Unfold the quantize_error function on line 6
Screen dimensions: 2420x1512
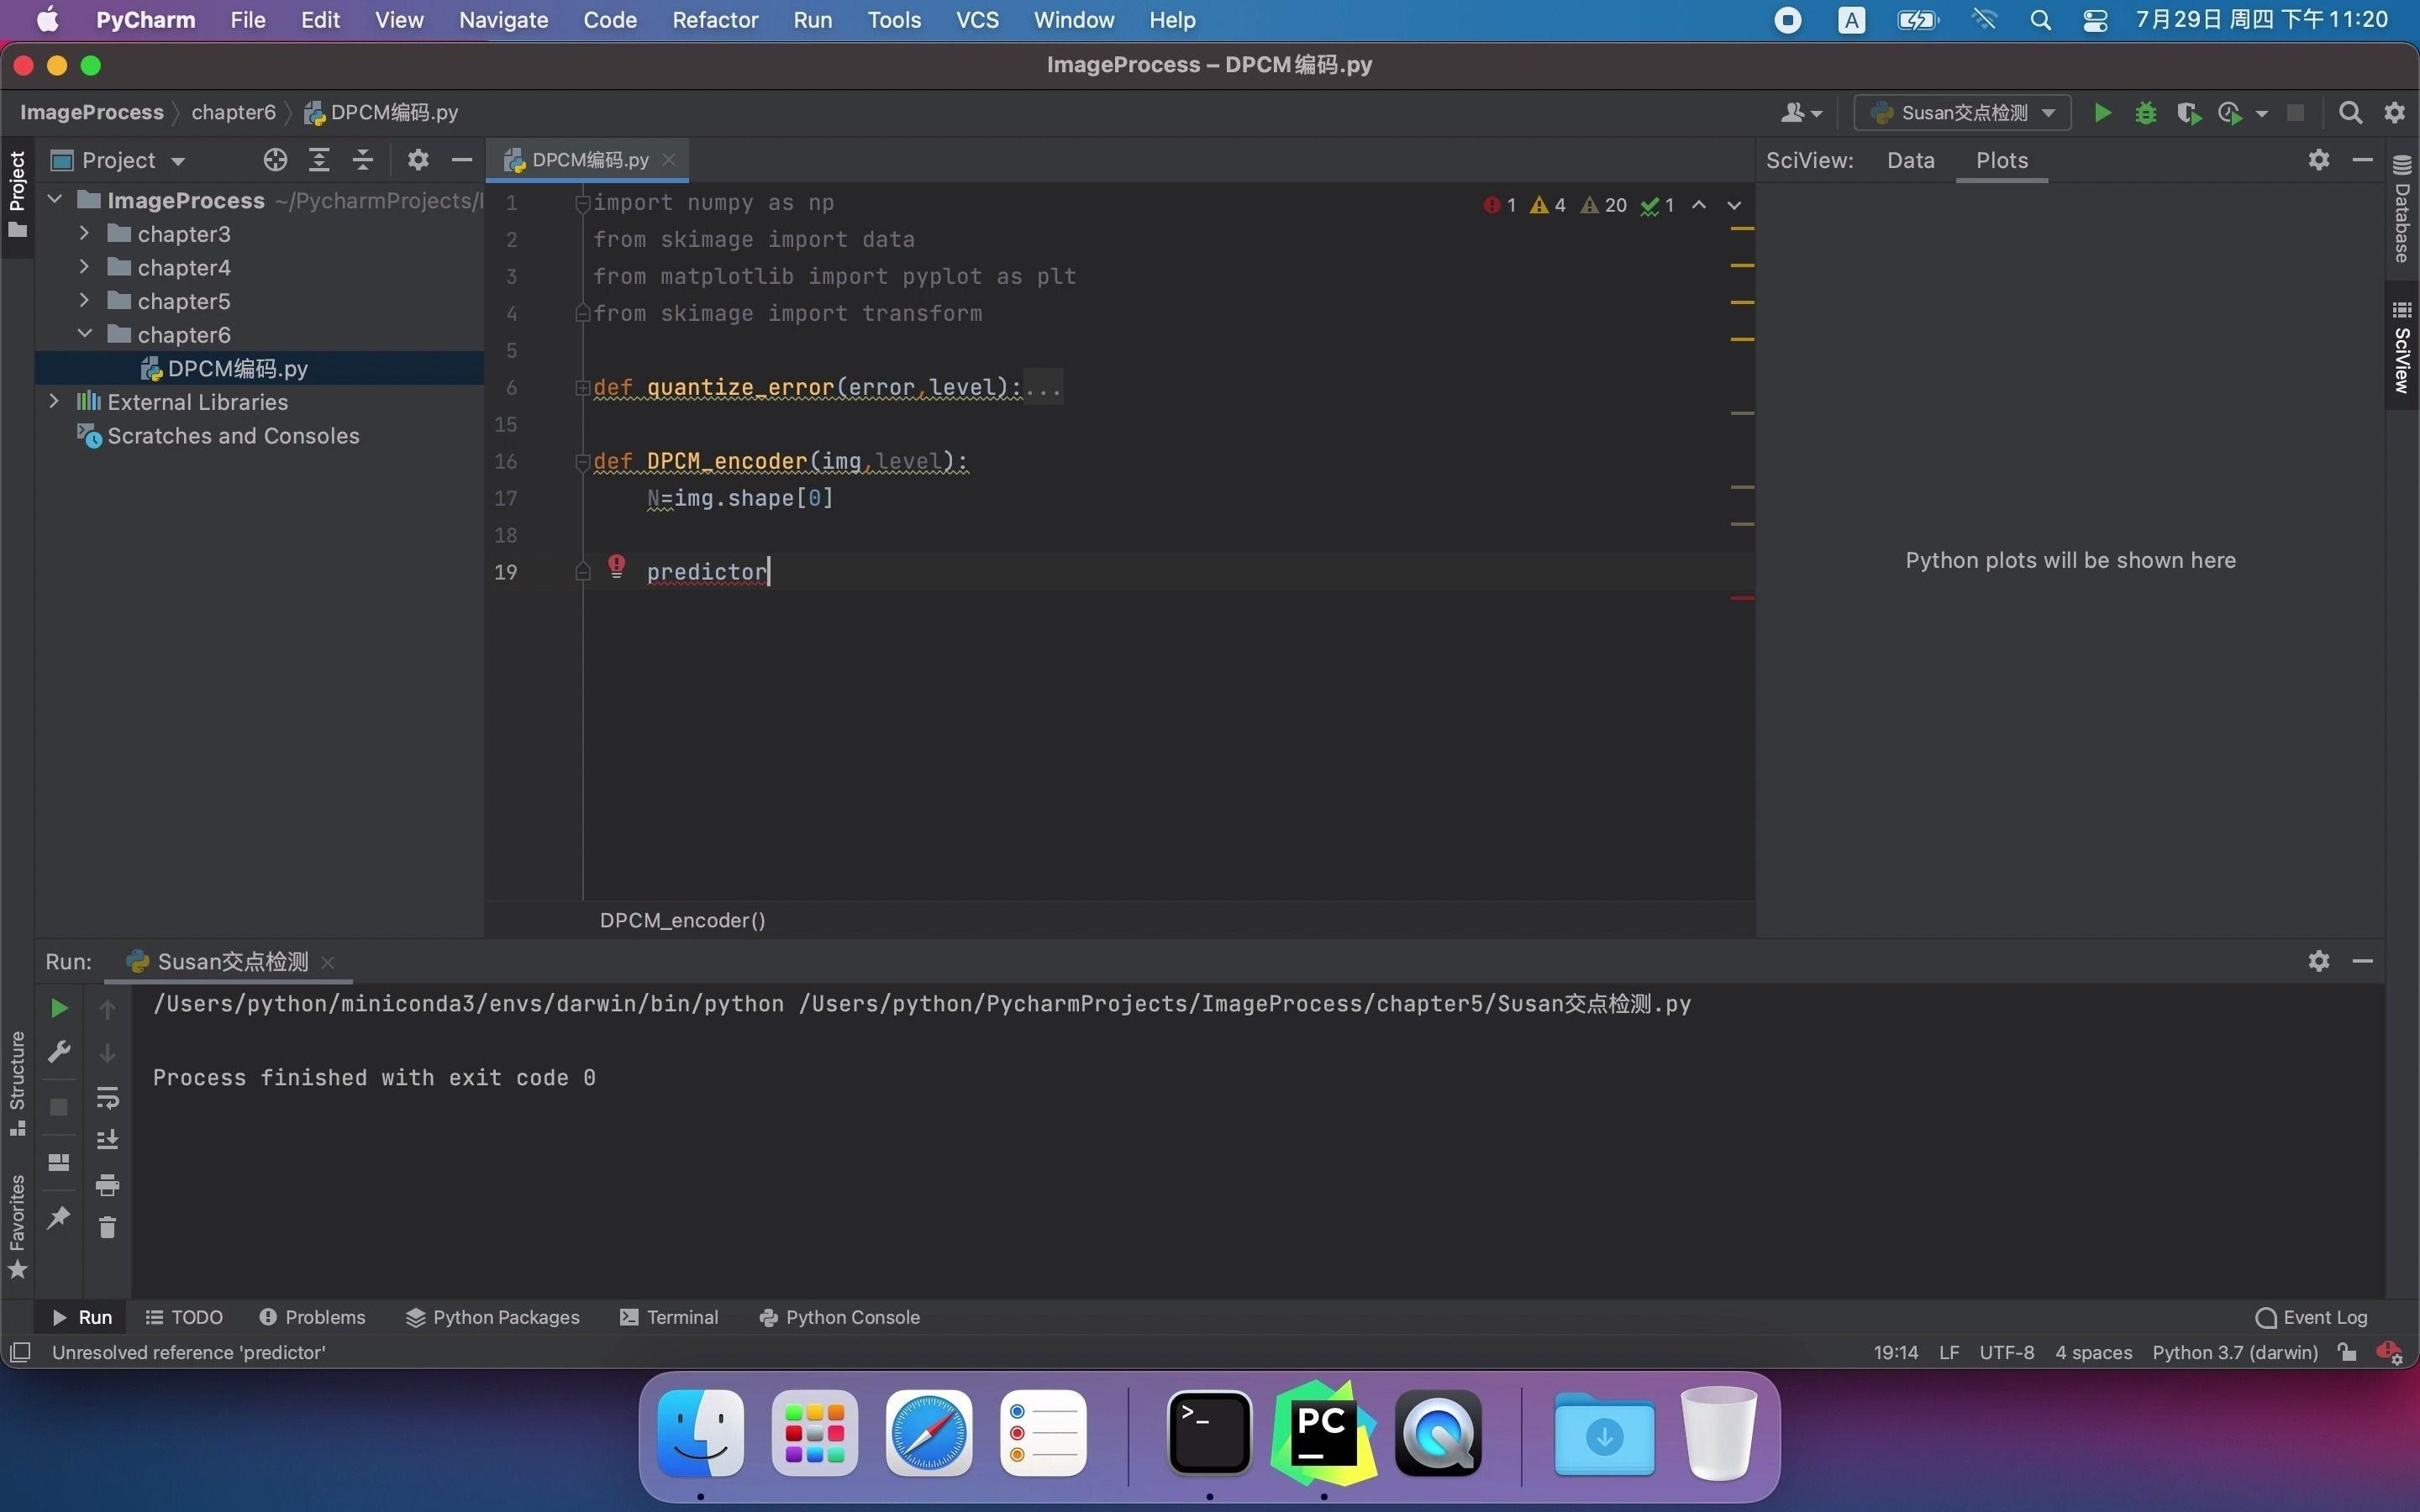[x=582, y=388]
